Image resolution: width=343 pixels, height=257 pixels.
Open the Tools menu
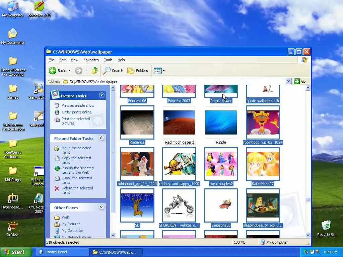tap(108, 60)
